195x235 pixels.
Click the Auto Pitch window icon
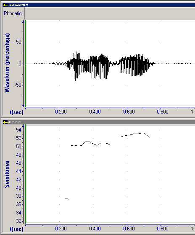[5, 122]
